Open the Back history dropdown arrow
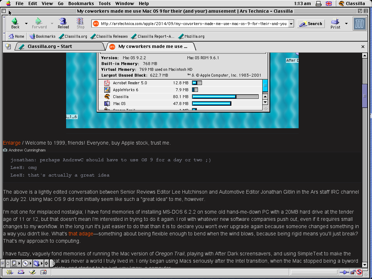 click(x=26, y=24)
